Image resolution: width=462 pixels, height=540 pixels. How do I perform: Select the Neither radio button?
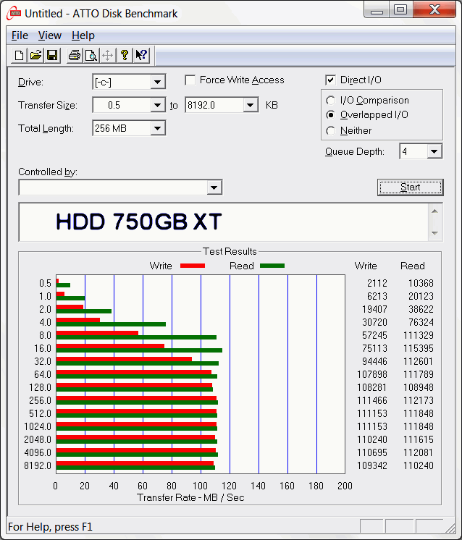click(330, 130)
